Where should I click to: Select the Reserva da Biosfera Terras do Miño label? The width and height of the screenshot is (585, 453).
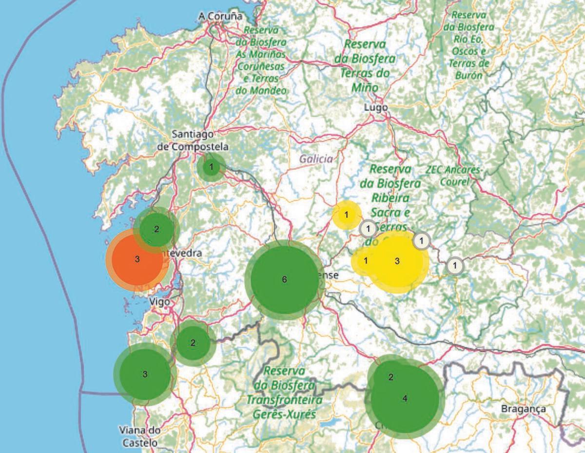tap(365, 65)
